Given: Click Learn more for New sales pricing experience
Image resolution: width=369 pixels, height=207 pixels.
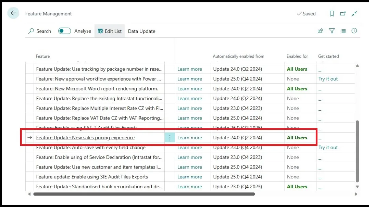Looking at the screenshot, I should pyautogui.click(x=190, y=138).
